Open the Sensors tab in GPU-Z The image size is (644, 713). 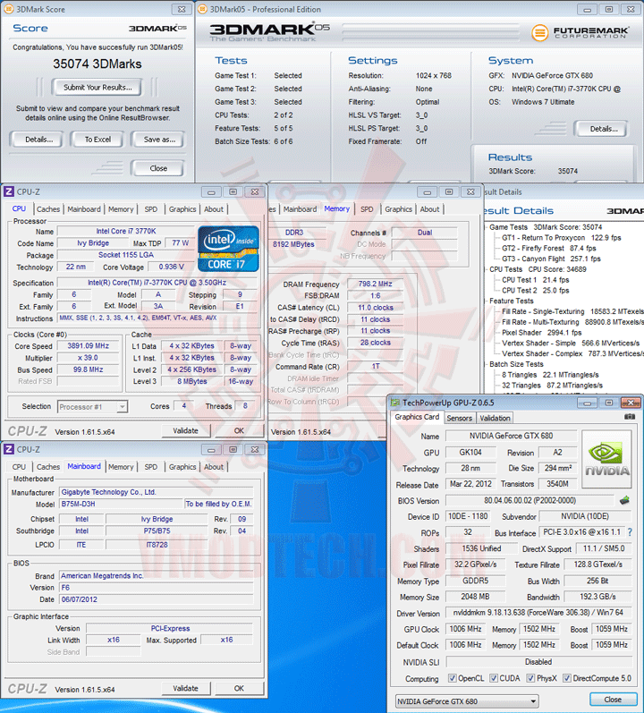459,418
